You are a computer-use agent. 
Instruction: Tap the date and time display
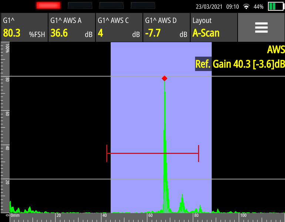tap(217, 7)
